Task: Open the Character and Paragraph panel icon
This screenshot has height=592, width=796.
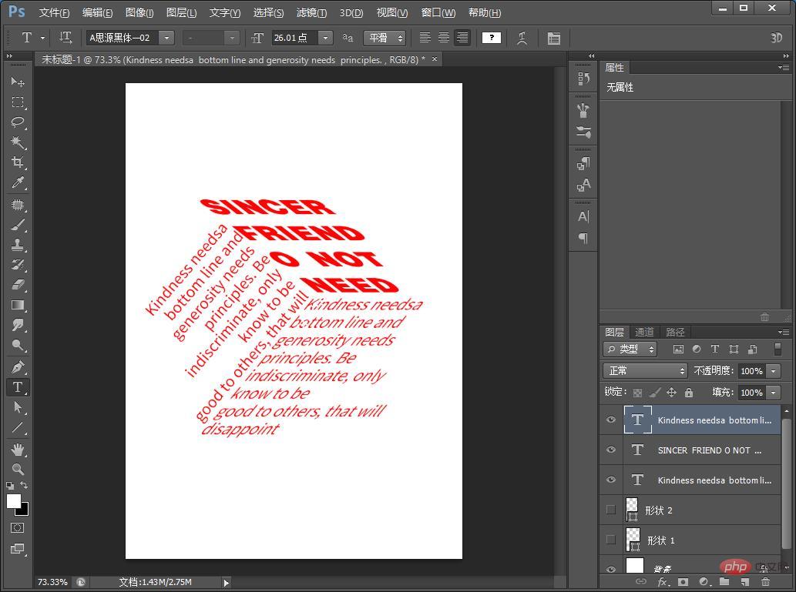Action: [x=553, y=38]
